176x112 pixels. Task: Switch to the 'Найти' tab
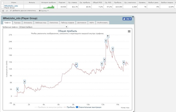click(92, 23)
